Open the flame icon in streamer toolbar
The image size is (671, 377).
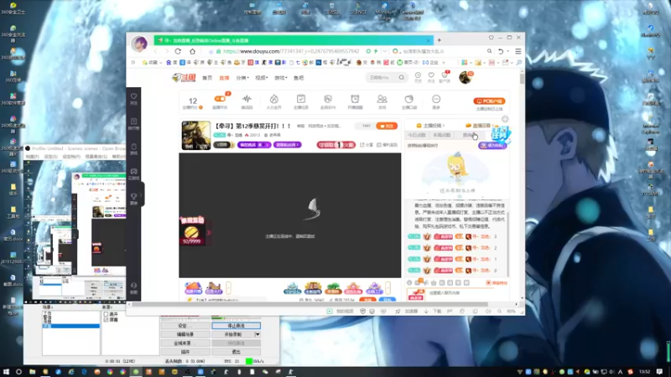point(274,99)
